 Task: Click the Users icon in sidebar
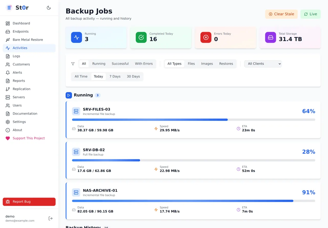coord(8,105)
